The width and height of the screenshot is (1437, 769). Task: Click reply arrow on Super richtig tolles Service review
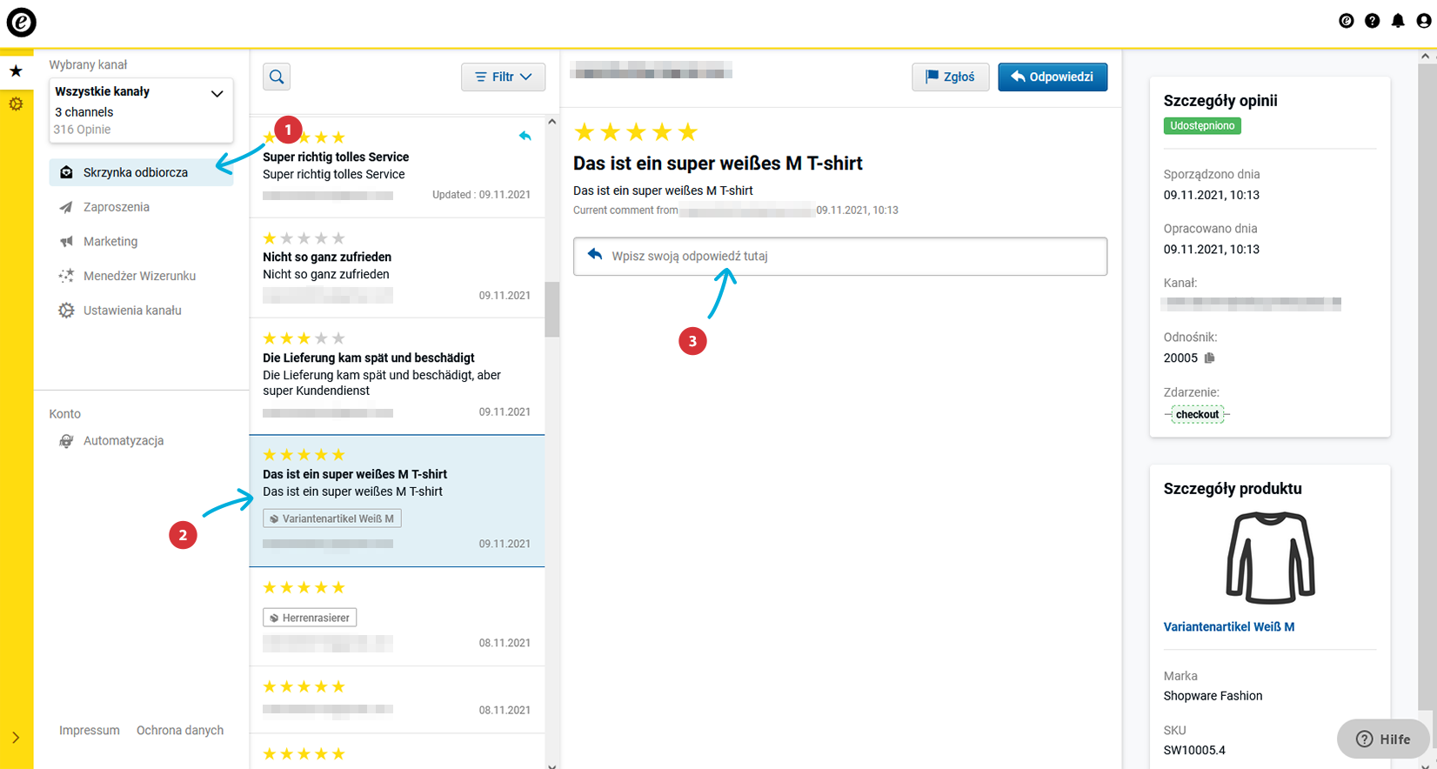tap(525, 136)
